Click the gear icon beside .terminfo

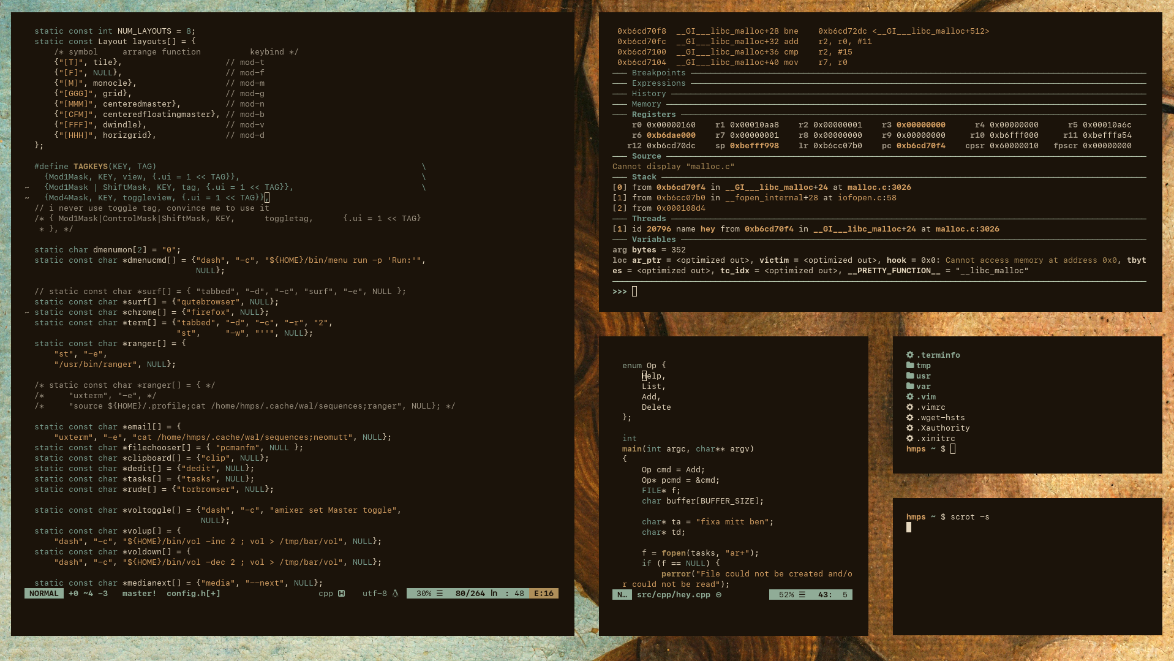[x=909, y=355]
